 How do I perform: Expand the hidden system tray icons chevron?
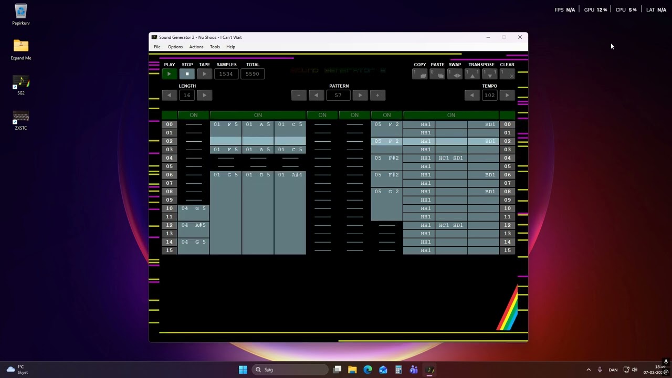coord(589,370)
